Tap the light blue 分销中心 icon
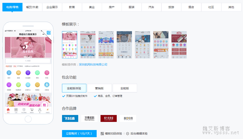Screen dimensions: 243x139 point(28,85)
